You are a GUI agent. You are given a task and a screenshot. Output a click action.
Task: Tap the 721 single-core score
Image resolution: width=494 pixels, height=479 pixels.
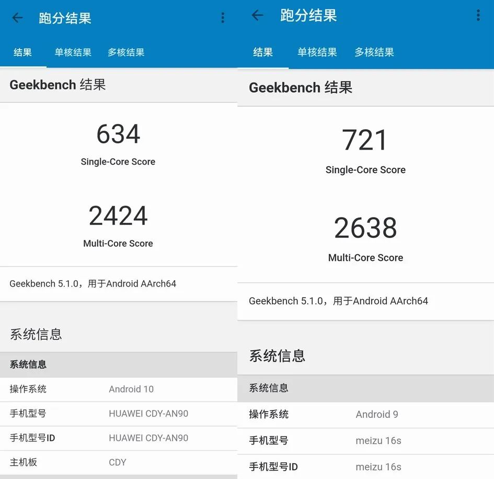pos(365,140)
